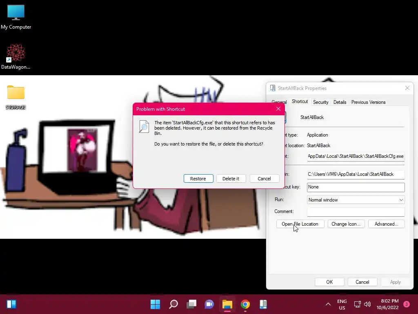Click the empty Comment field

[356, 212]
